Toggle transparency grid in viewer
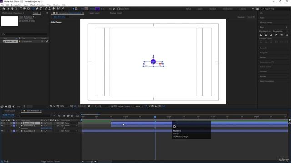The height and width of the screenshot is (163, 291). coord(115,106)
